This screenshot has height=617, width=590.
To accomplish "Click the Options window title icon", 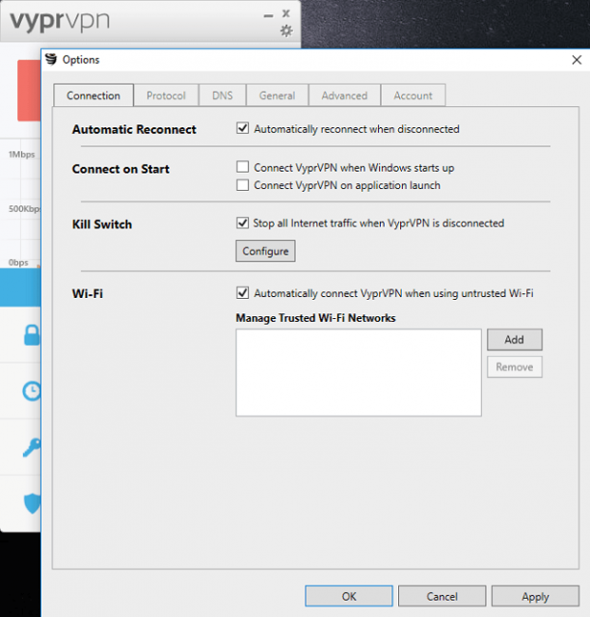I will coord(51,60).
